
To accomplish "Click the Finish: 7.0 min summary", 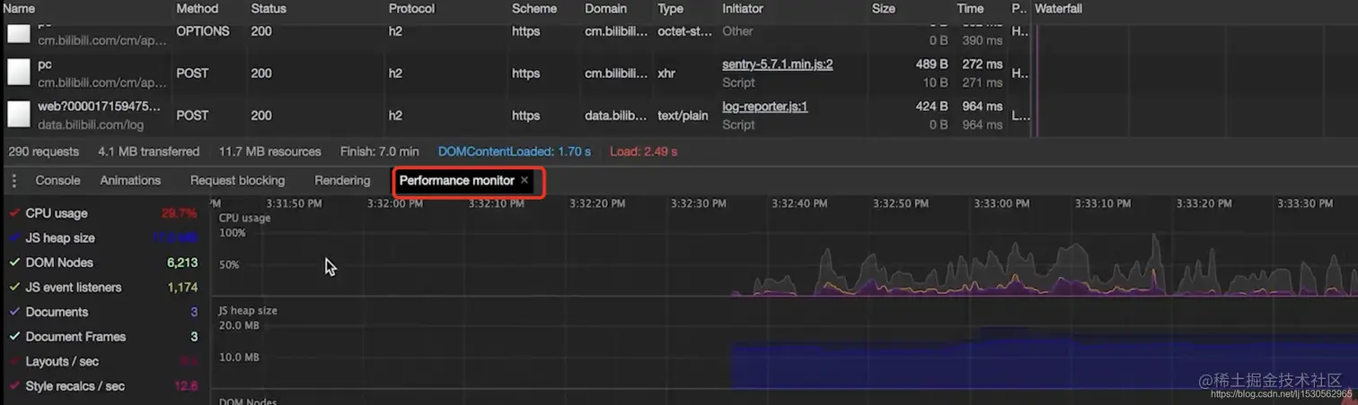I will [x=380, y=151].
